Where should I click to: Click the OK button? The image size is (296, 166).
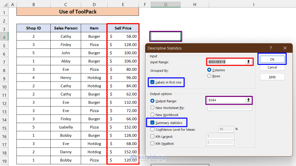click(272, 59)
